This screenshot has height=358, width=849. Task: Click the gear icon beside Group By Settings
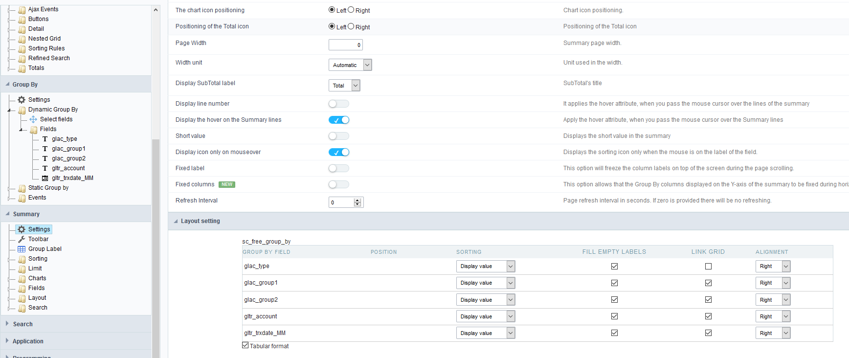(22, 100)
